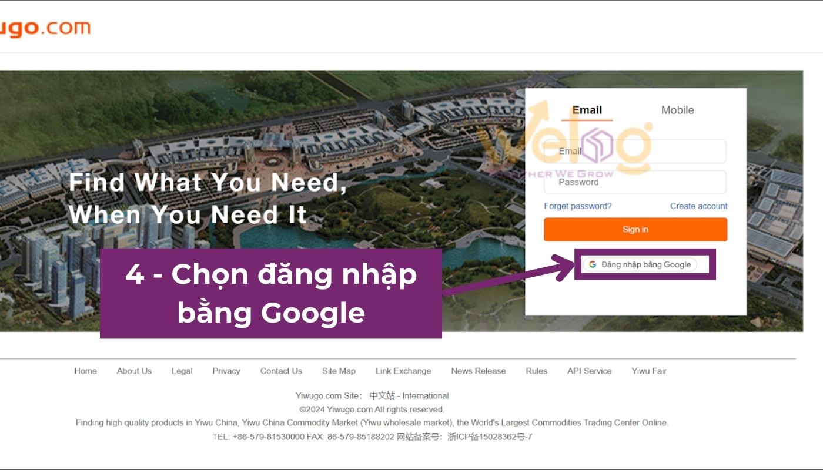The image size is (823, 470).
Task: Open the Yiwugo.com logo home link
Action: click(45, 28)
